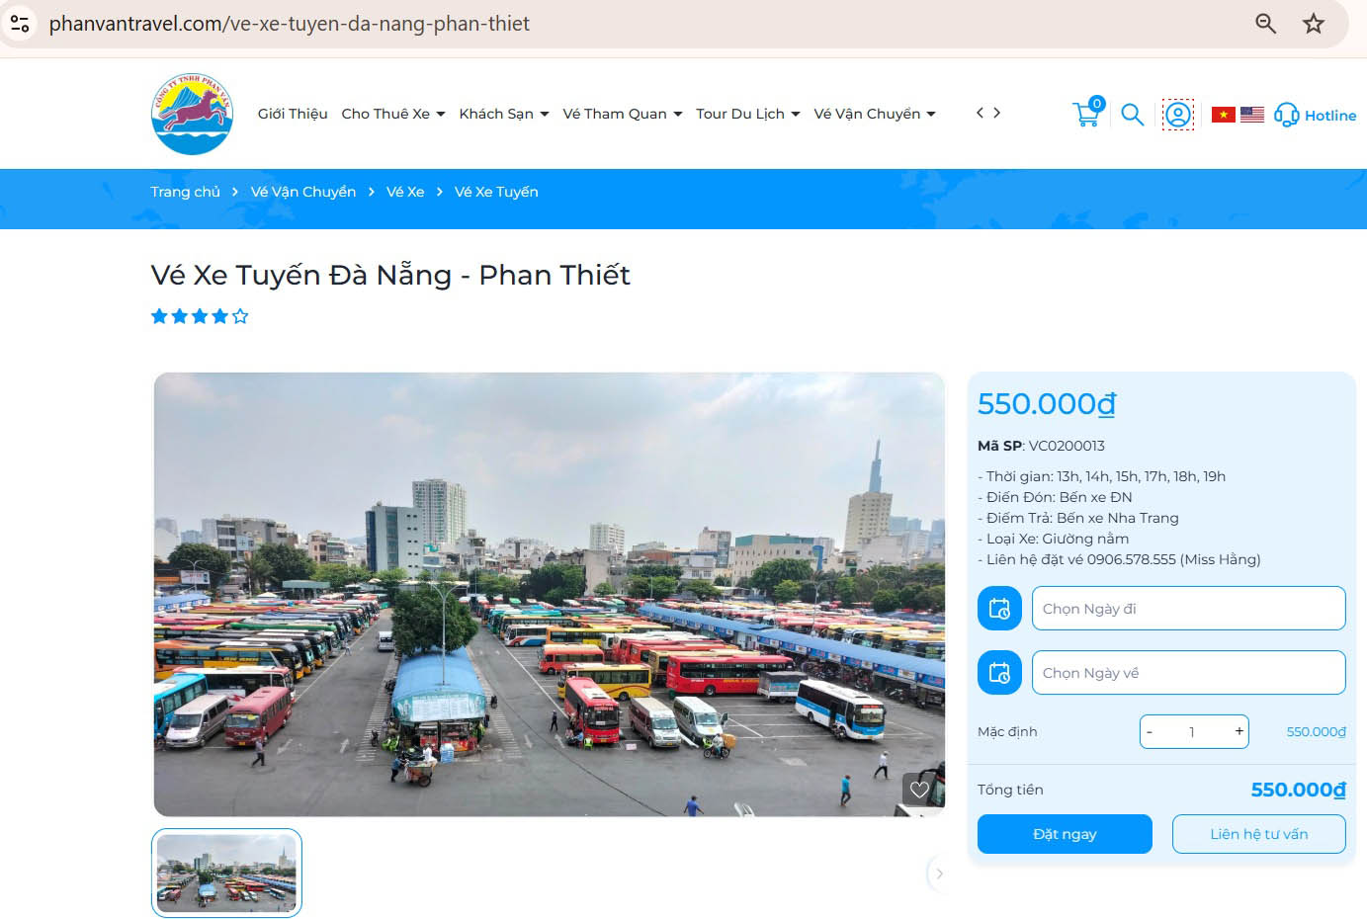The width and height of the screenshot is (1367, 919).
Task: Click the search magnifier icon
Action: (x=1132, y=115)
